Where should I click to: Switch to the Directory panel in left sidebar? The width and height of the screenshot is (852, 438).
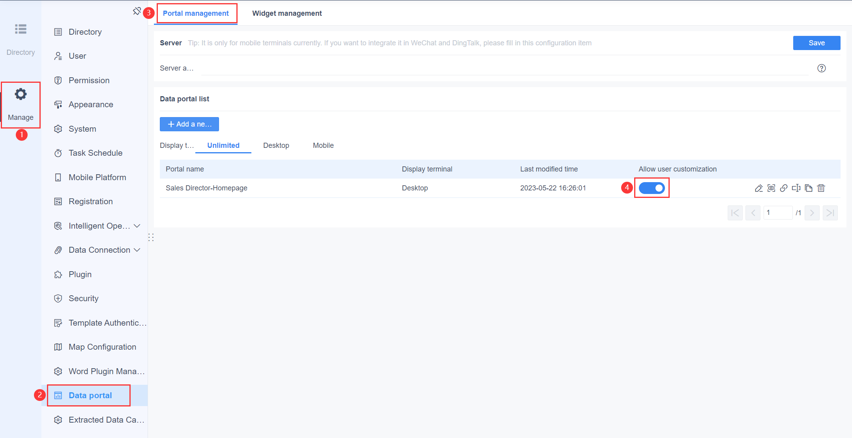21,37
